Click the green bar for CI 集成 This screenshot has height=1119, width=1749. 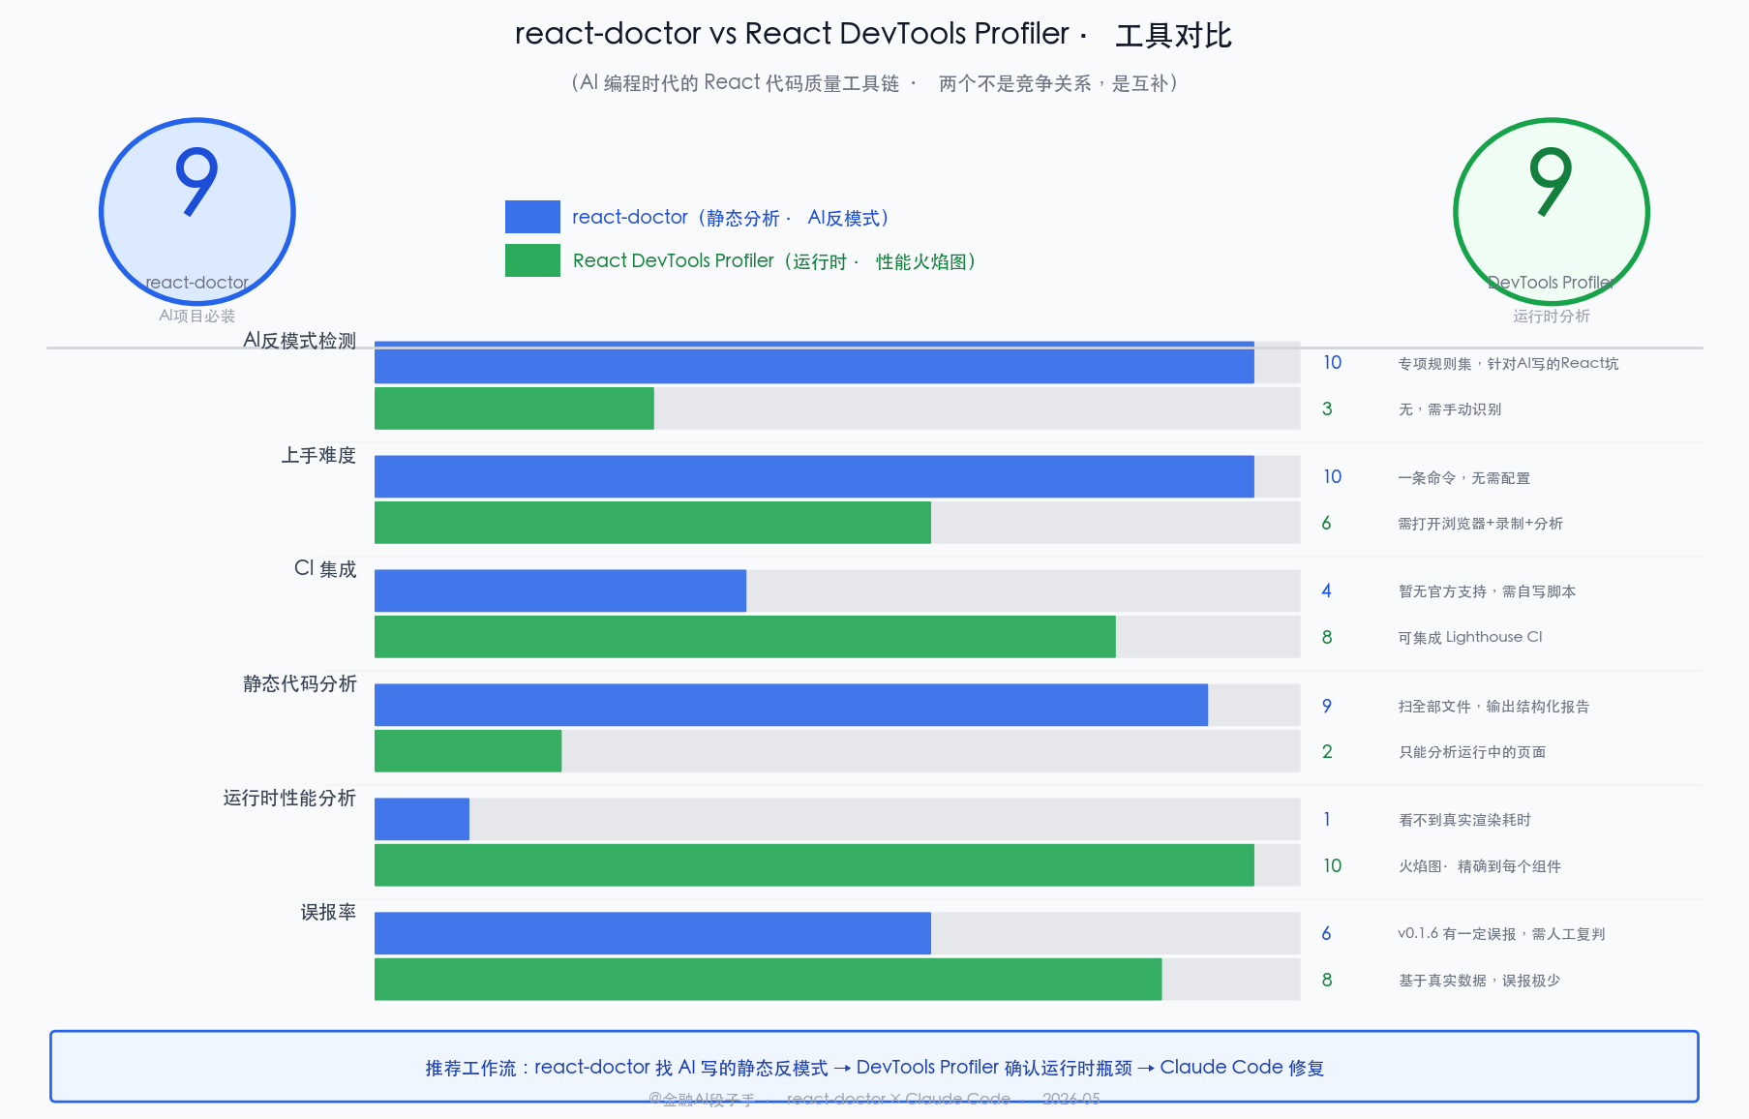[x=745, y=637]
